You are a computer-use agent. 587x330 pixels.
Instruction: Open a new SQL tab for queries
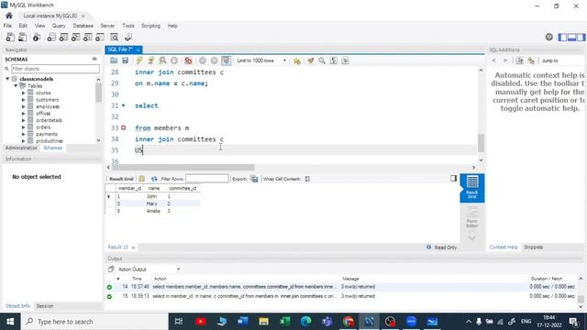click(10, 37)
